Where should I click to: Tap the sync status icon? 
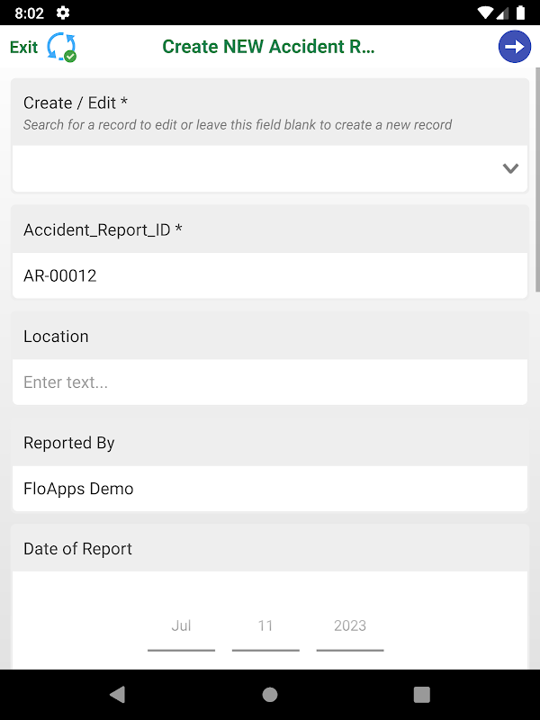point(62,47)
